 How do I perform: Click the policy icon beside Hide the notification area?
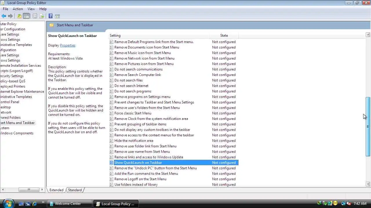pos(111,141)
